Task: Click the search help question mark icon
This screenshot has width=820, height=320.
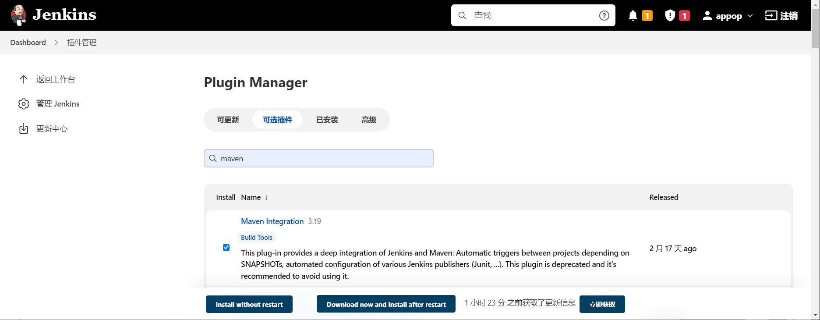Action: click(604, 16)
